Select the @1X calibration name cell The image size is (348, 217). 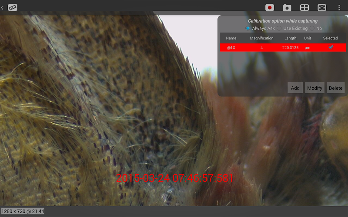[x=231, y=48]
